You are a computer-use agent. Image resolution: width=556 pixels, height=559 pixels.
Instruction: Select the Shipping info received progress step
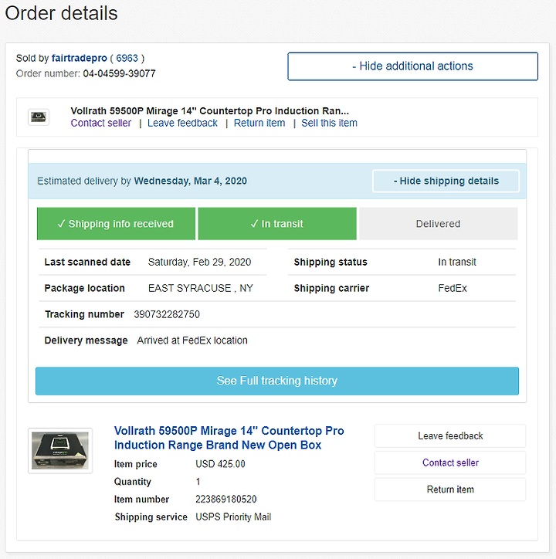point(116,224)
